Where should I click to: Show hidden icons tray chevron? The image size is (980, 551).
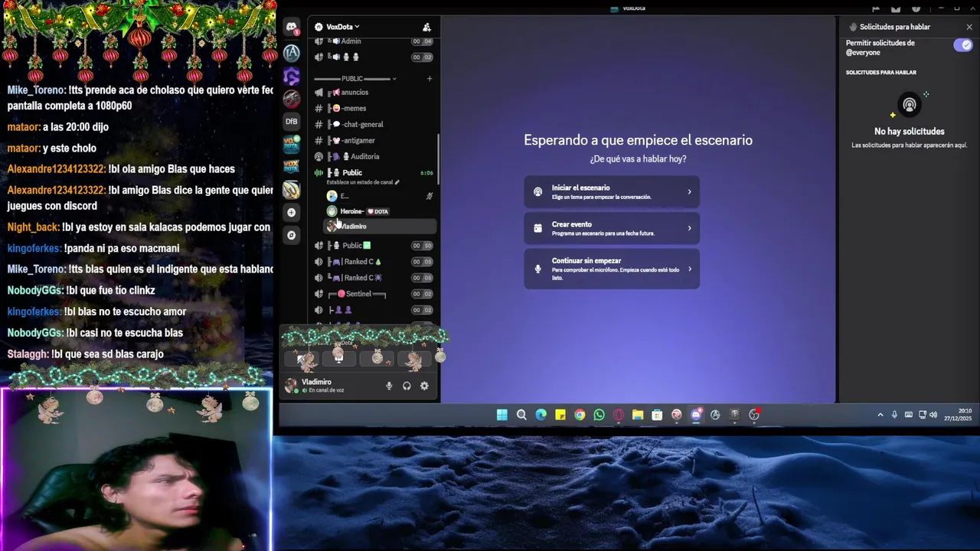880,415
